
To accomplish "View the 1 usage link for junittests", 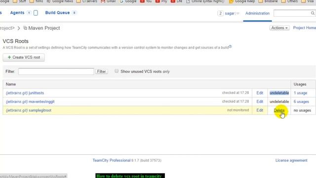I will pyautogui.click(x=300, y=93).
